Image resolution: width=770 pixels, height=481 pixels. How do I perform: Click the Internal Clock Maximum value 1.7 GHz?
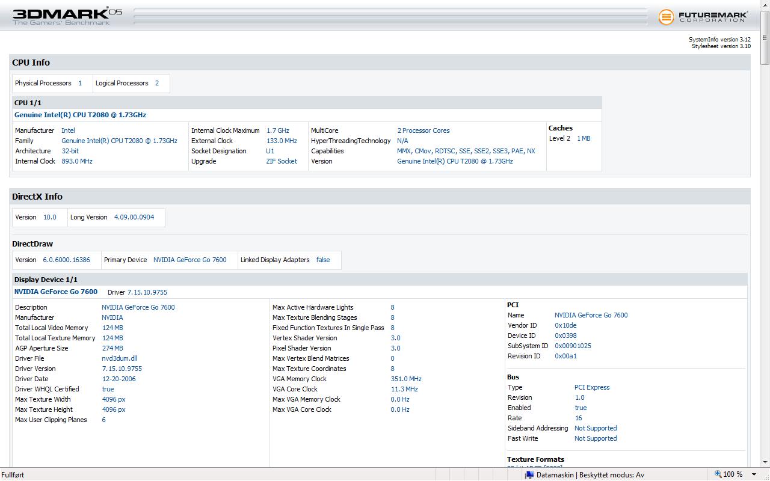pyautogui.click(x=278, y=130)
